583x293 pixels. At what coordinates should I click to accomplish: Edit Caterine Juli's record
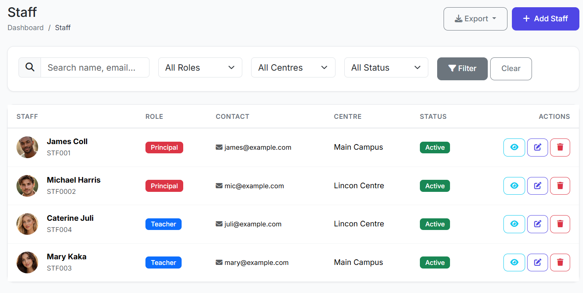coord(537,224)
